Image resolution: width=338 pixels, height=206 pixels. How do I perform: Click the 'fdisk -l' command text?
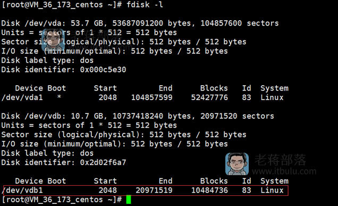[145, 5]
